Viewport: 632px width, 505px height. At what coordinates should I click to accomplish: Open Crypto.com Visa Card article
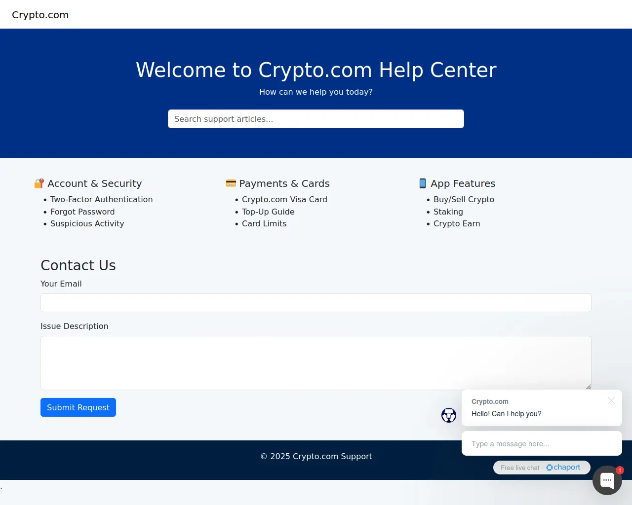pyautogui.click(x=284, y=199)
